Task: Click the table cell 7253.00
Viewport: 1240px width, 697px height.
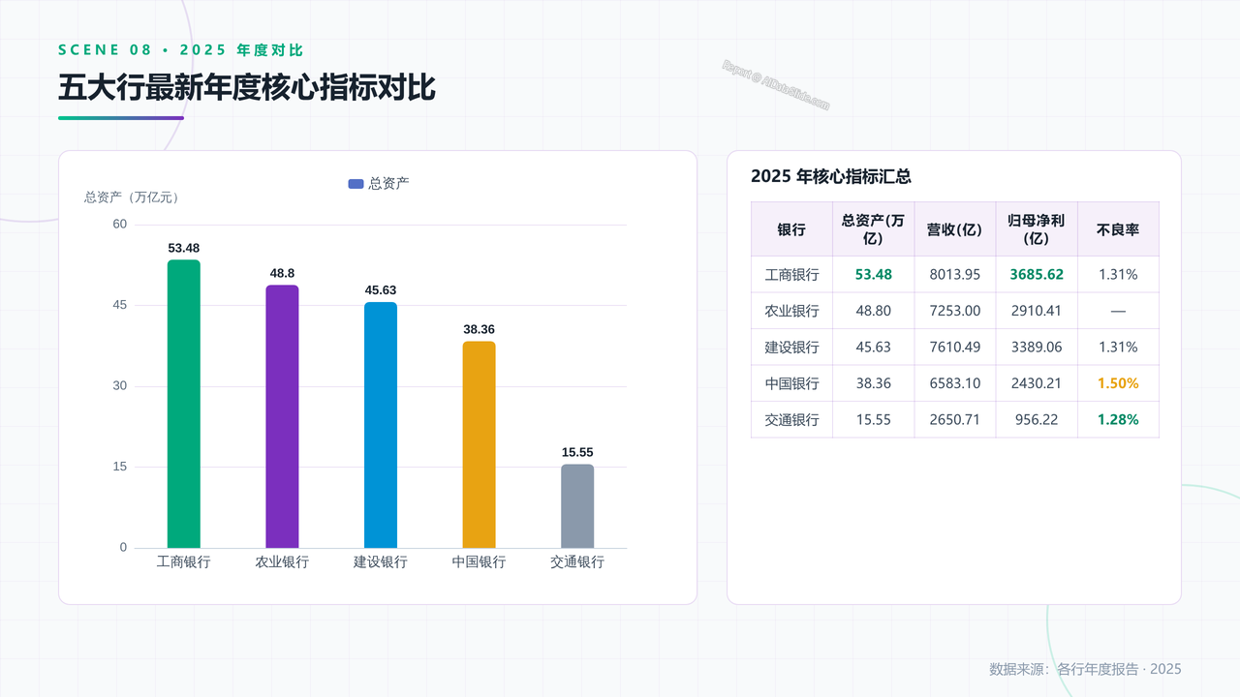Action: pyautogui.click(x=955, y=311)
